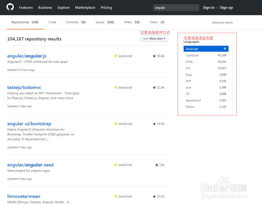
Task: Open Explore in the top navigation
Action: click(63, 8)
